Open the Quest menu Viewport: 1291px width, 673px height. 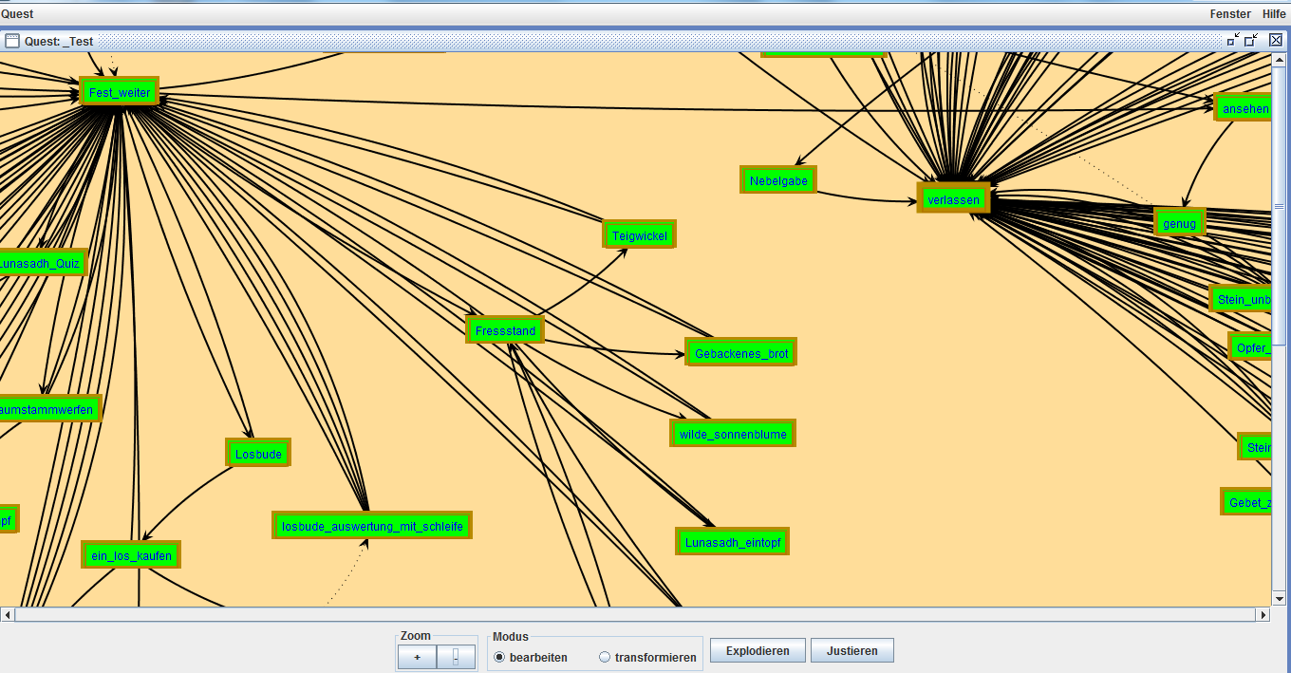pos(17,13)
